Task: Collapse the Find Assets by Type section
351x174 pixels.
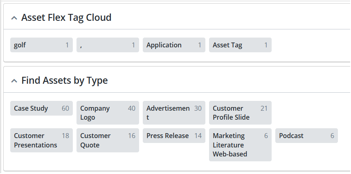Action: point(14,81)
